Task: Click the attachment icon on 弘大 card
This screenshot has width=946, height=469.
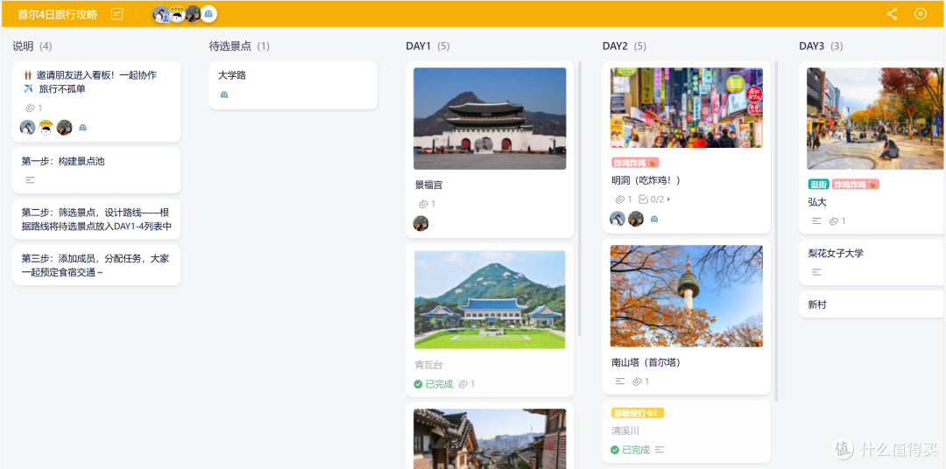Action: [x=834, y=221]
